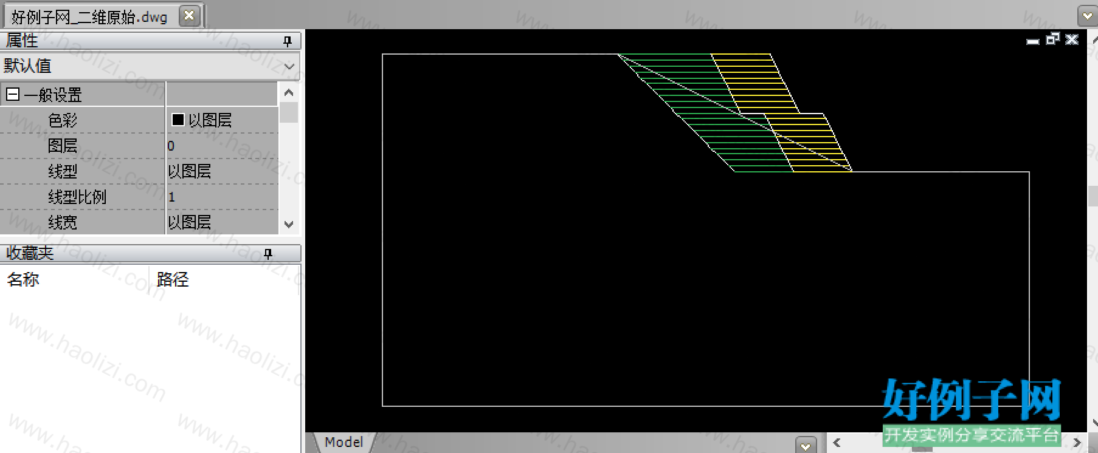The image size is (1098, 453).
Task: Click the canvas vertical scrollbar thumb
Action: click(x=1093, y=196)
